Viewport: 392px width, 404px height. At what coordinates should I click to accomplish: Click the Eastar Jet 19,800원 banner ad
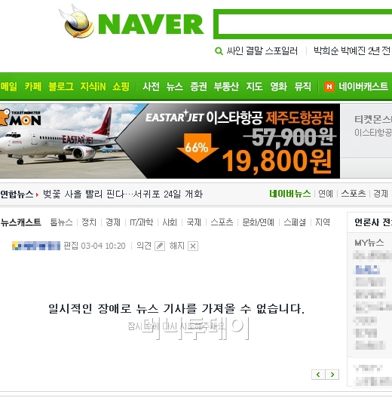pos(170,141)
